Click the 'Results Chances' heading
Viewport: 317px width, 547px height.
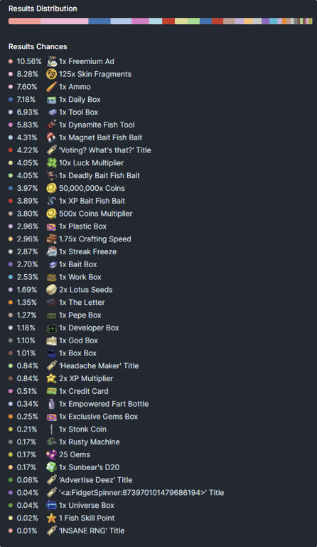click(38, 47)
